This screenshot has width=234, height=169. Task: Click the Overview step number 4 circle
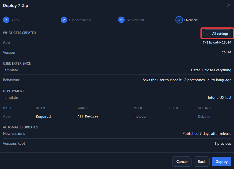click(179, 20)
